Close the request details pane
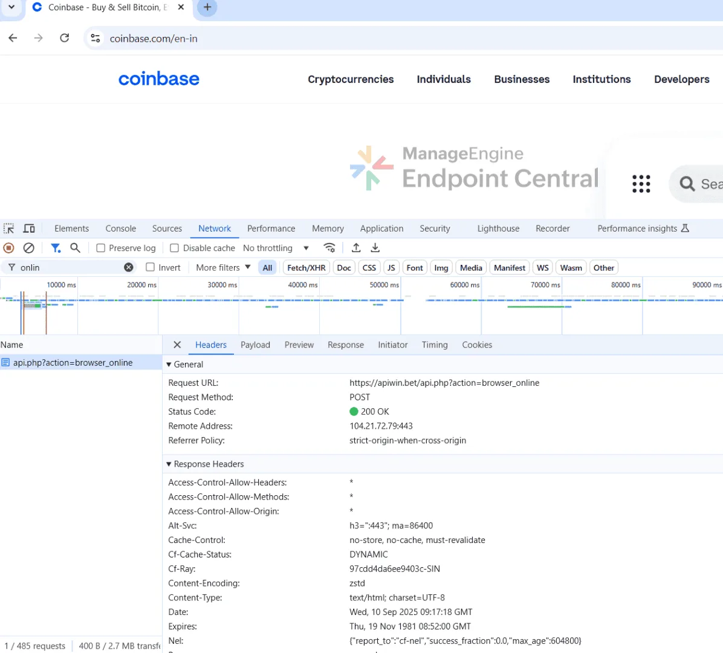The image size is (723, 653). coord(177,345)
